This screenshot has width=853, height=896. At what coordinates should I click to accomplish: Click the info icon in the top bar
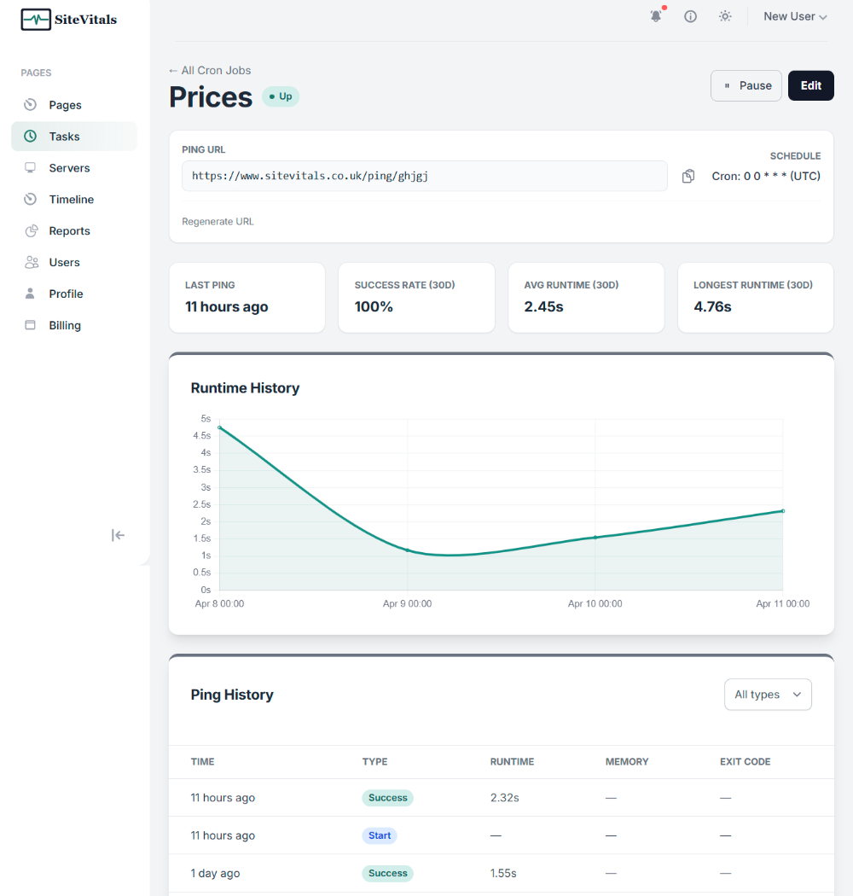690,15
